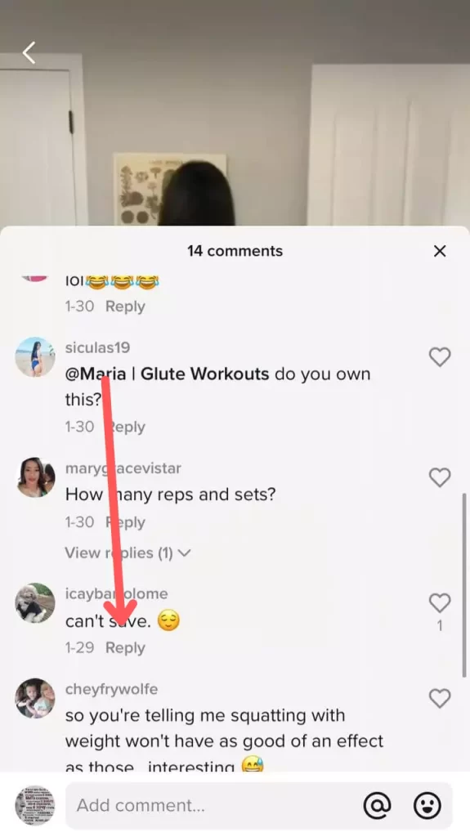470x837 pixels.
Task: Open the cheyfrywolfe username
Action: tap(111, 689)
